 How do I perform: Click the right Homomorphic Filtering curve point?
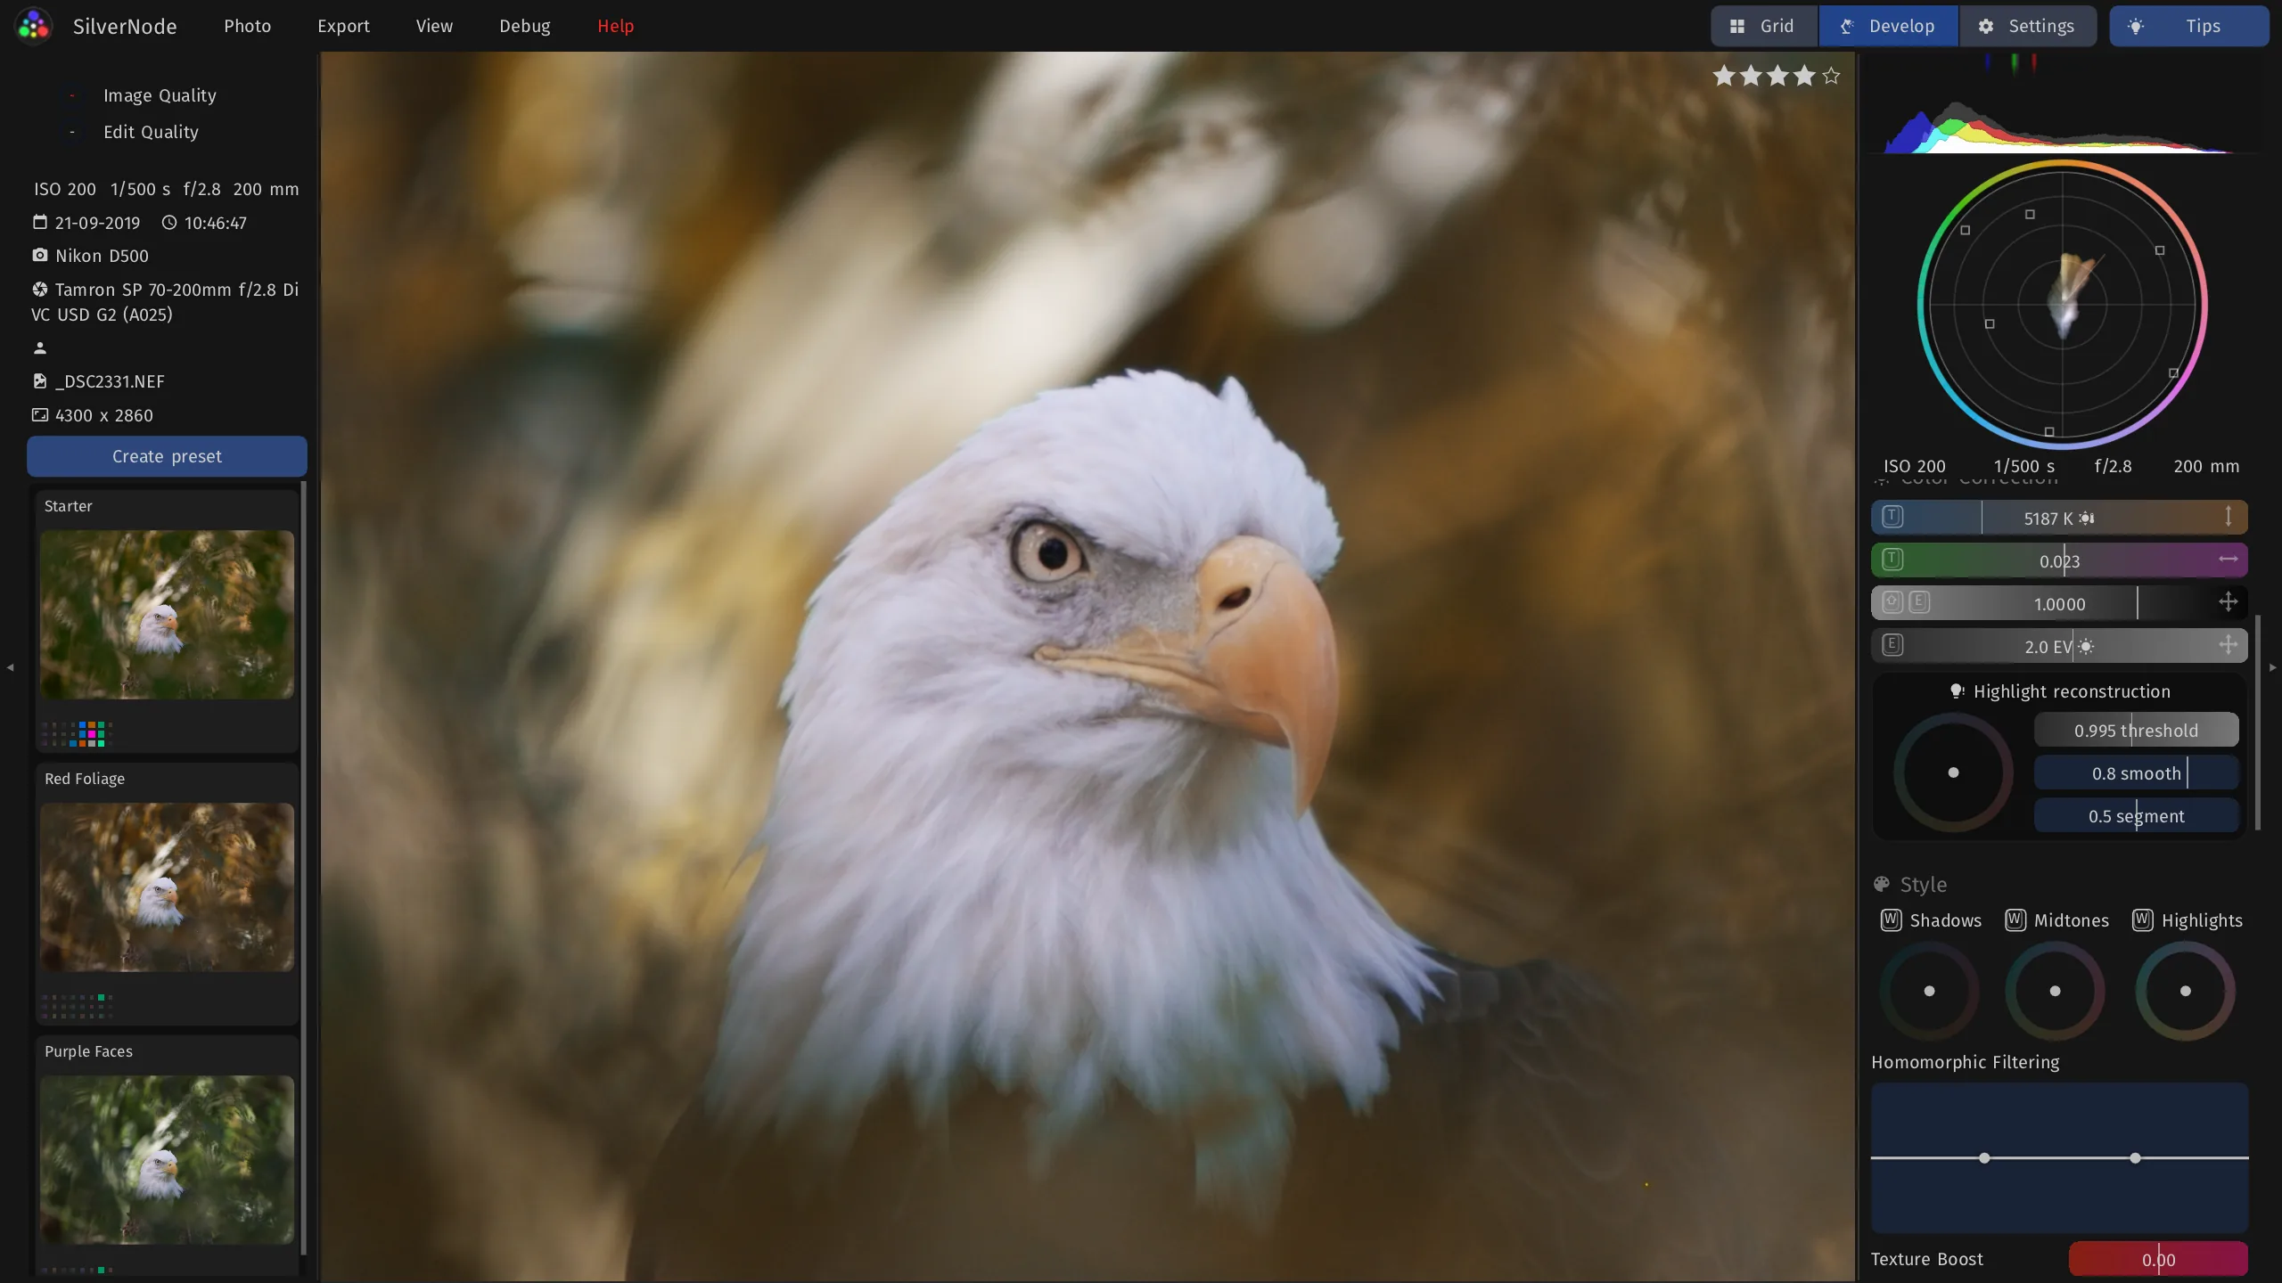point(2135,1158)
